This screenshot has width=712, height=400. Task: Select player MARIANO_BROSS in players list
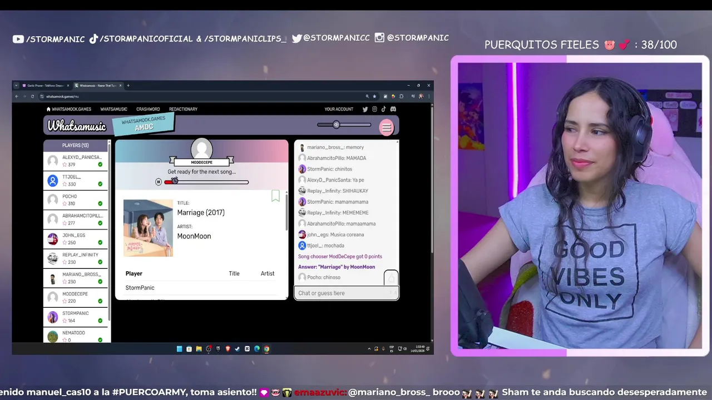(76, 277)
